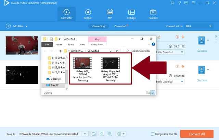Image resolution: width=219 pixels, height=140 pixels.
Task: Expand the Save to path dropdown
Action: point(85,134)
